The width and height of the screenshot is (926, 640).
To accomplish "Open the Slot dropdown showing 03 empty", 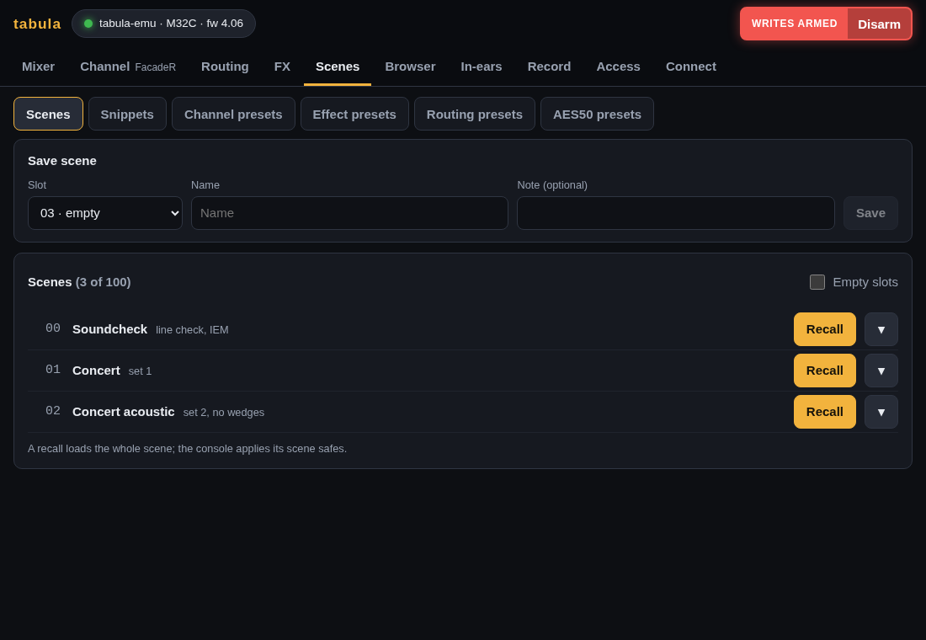I will (105, 213).
